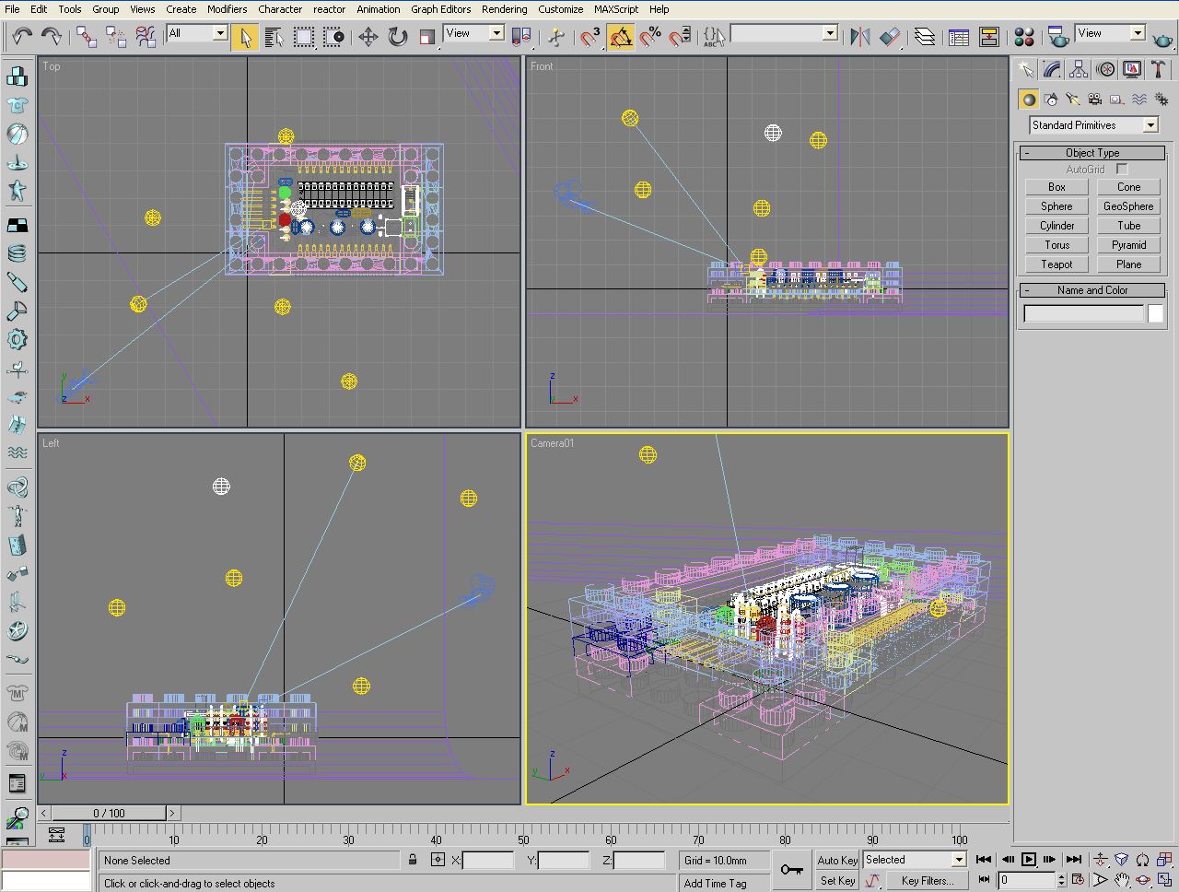
Task: Collapse the Object Type rollout
Action: click(x=1091, y=153)
